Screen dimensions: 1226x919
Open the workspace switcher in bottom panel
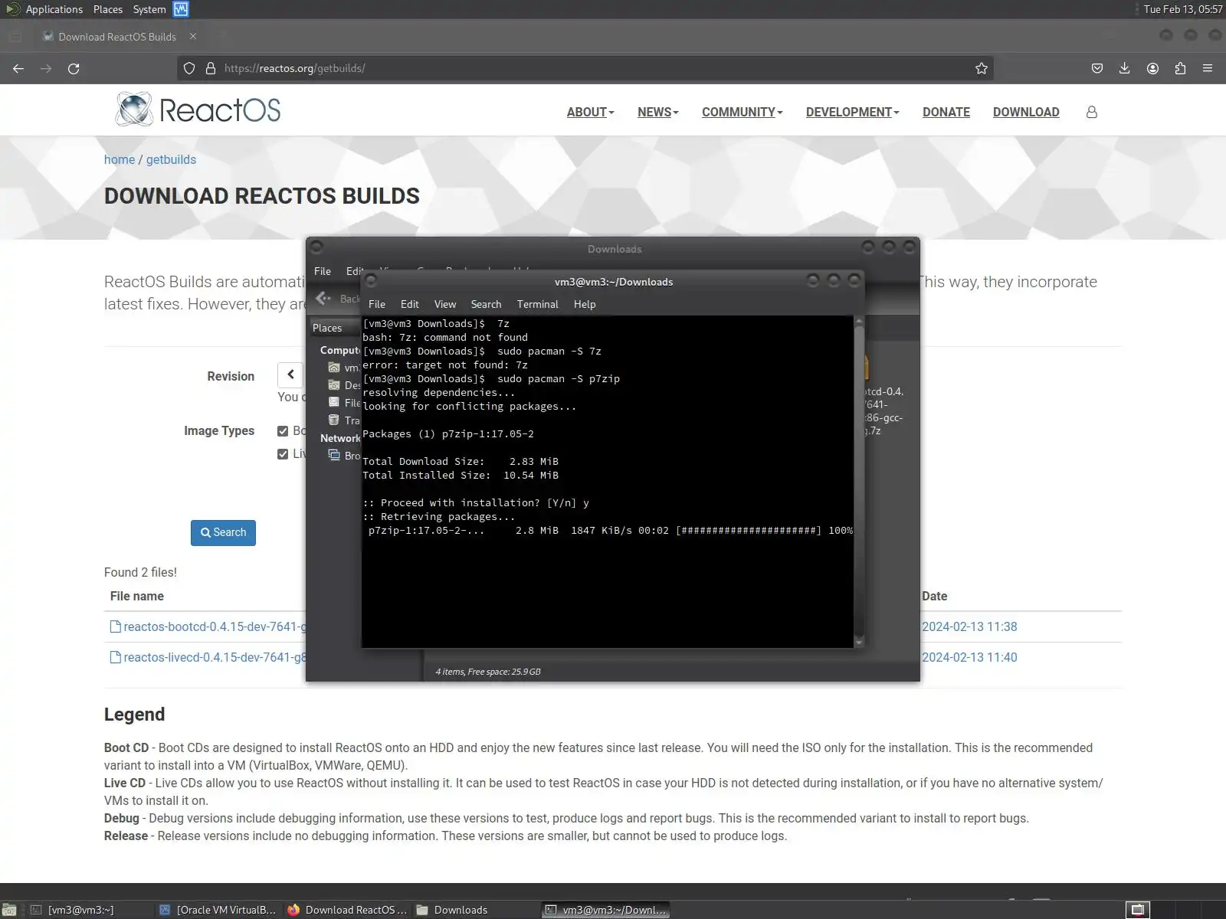click(x=1138, y=910)
